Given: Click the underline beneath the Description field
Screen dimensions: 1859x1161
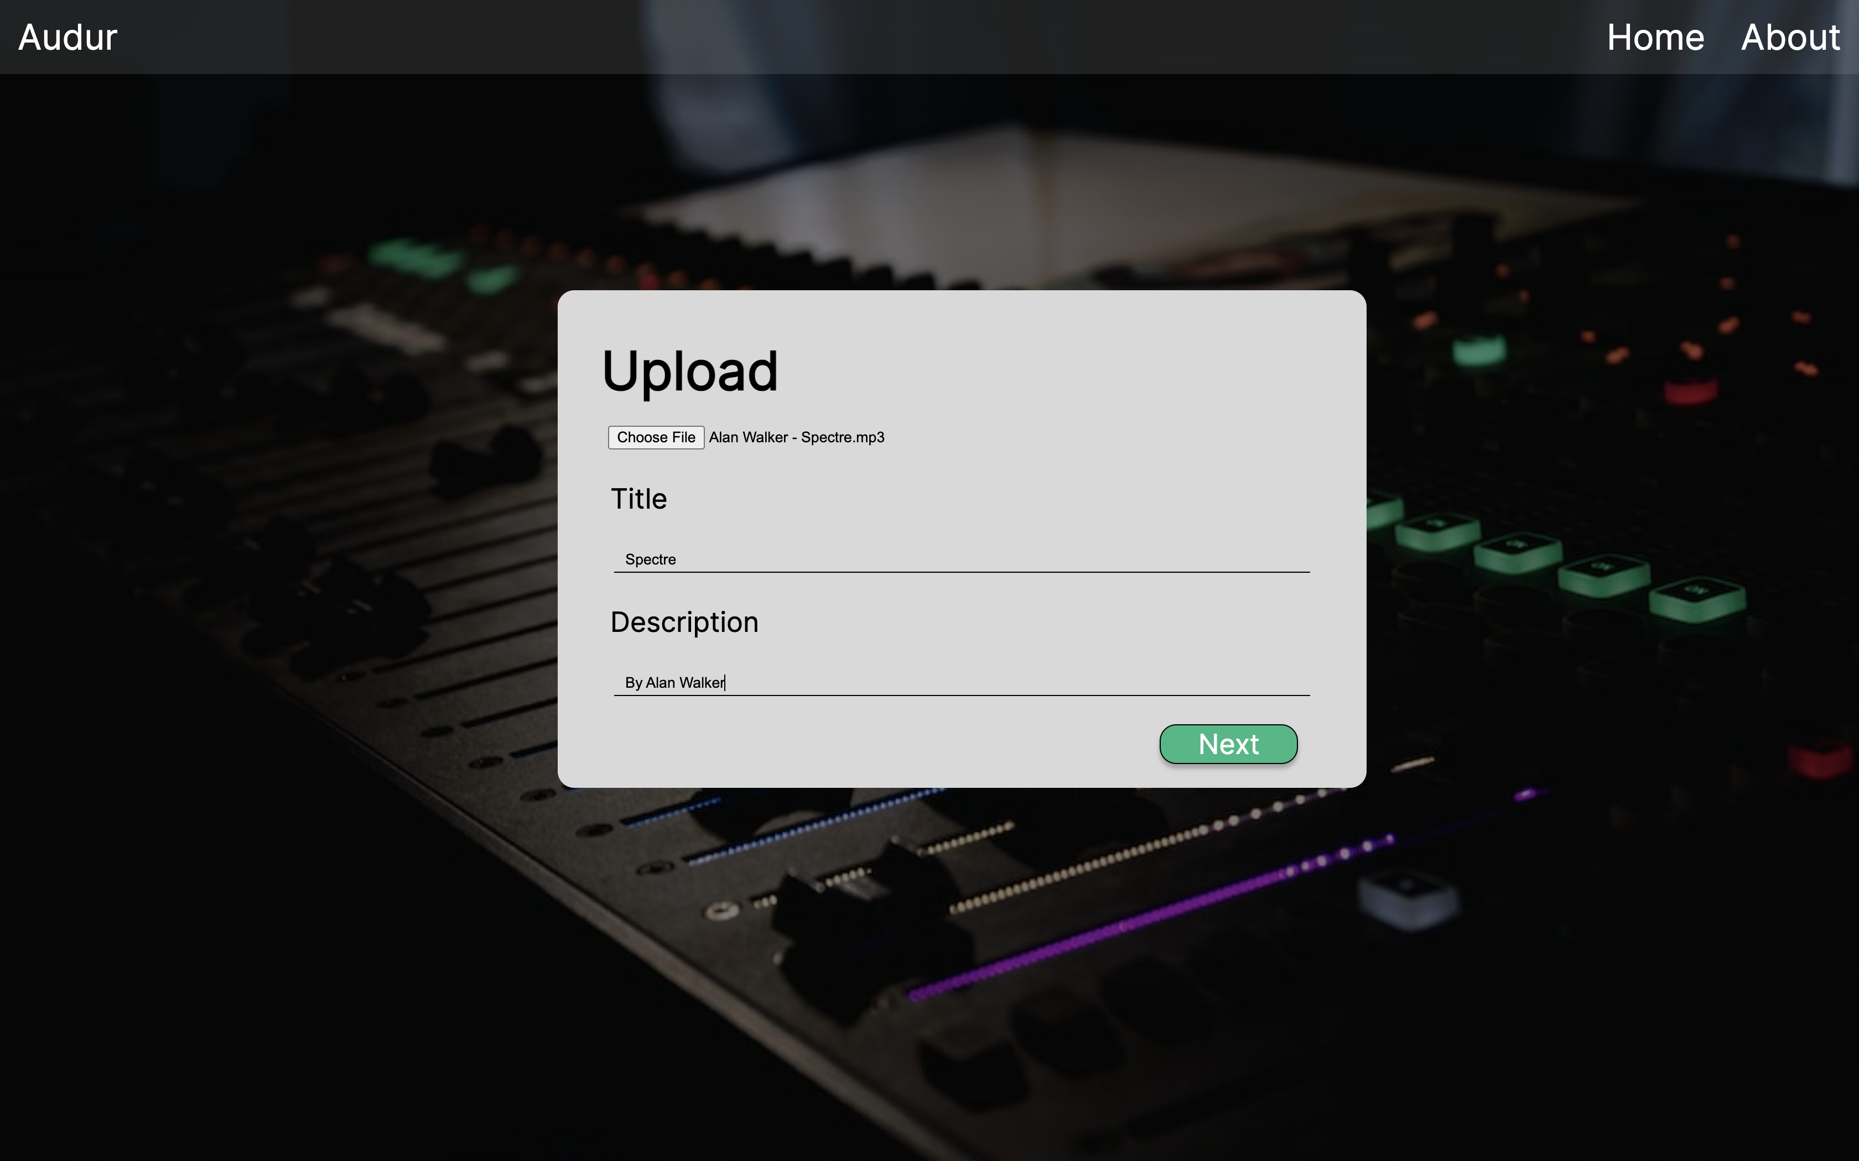Looking at the screenshot, I should [961, 695].
